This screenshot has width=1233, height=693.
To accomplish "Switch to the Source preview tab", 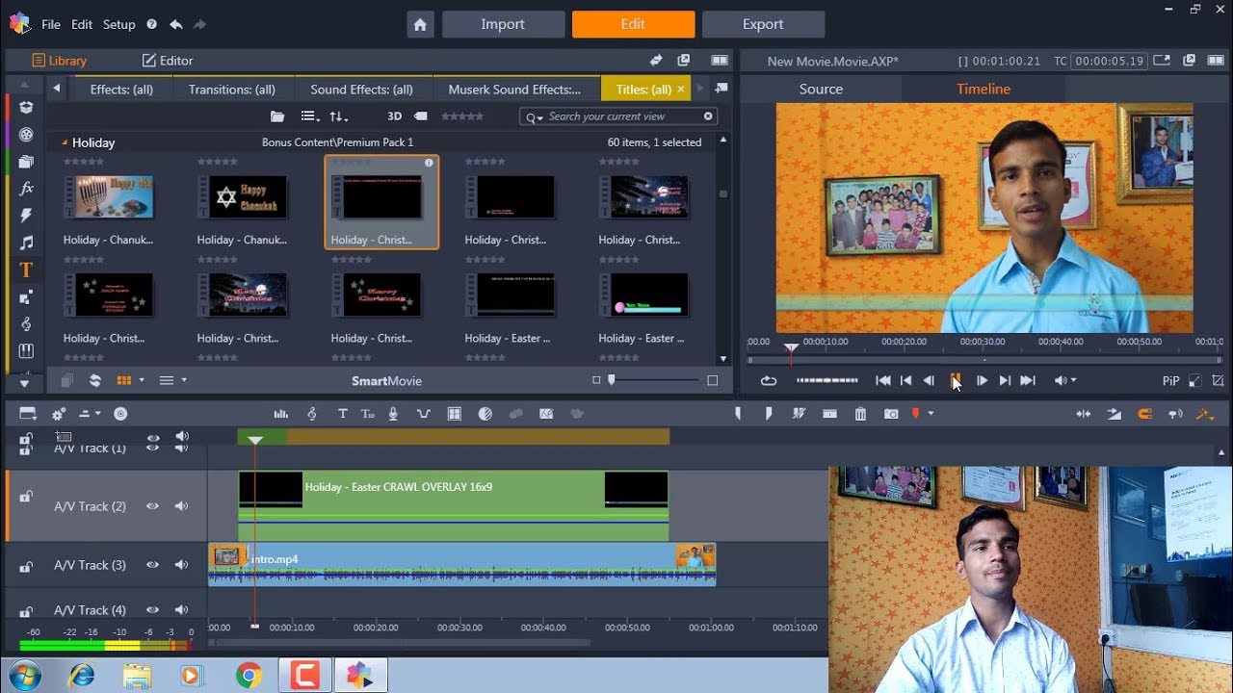I will 821,89.
